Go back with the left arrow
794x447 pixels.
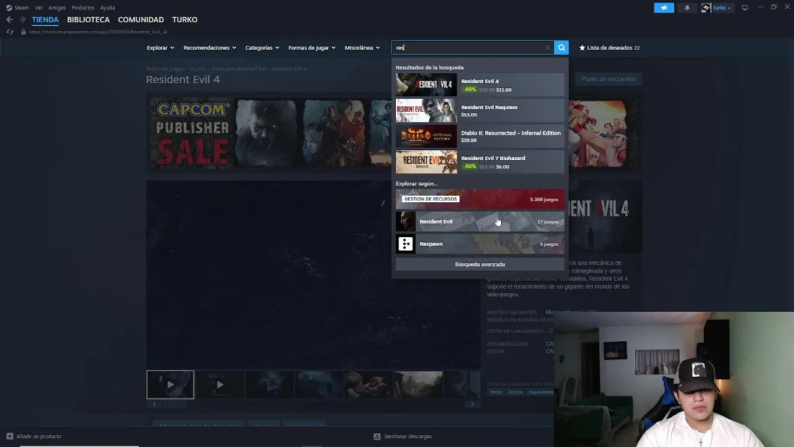coord(9,20)
